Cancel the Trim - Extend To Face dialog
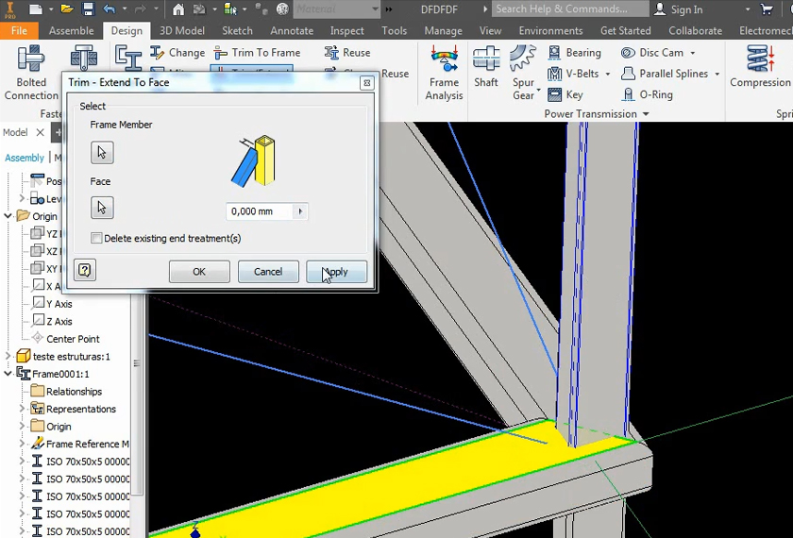The image size is (793, 538). tap(268, 272)
